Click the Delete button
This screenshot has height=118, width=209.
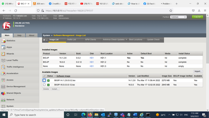(46, 89)
